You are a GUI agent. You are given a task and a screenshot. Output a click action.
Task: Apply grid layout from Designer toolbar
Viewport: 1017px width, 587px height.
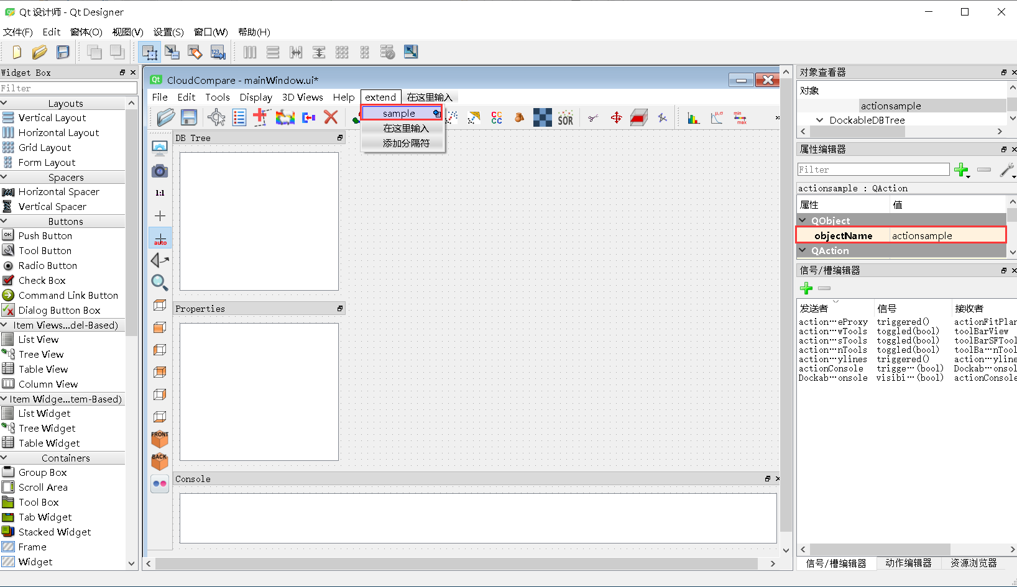coord(342,52)
